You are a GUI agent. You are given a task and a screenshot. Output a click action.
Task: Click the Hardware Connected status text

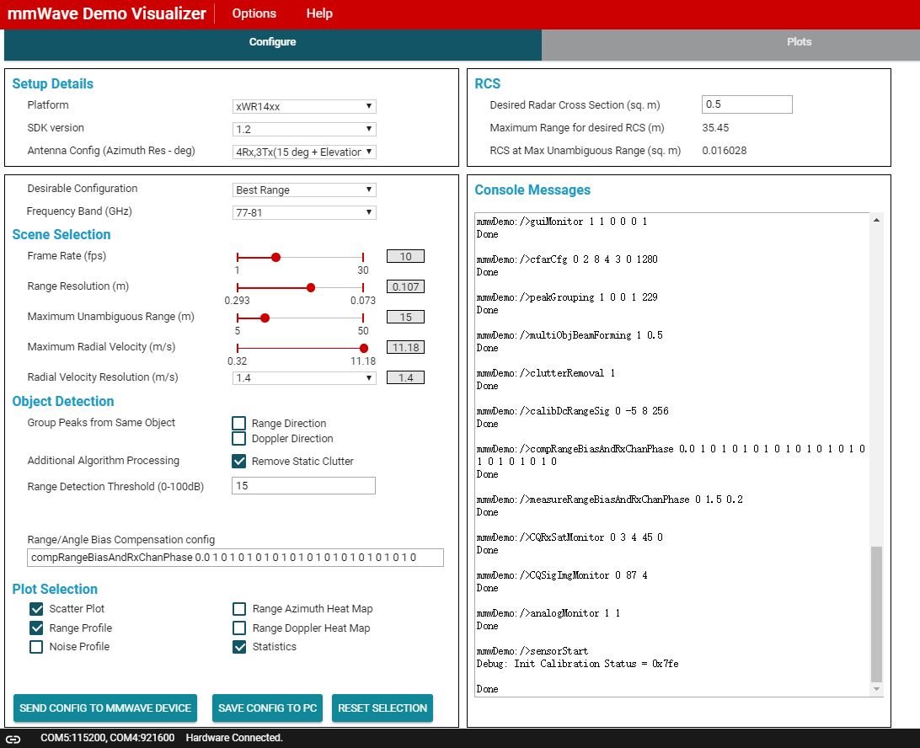(234, 738)
